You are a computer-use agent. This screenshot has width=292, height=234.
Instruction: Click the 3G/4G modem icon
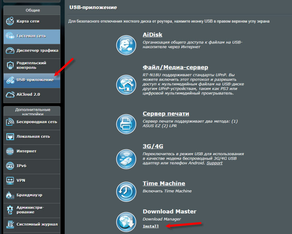tap(126, 159)
